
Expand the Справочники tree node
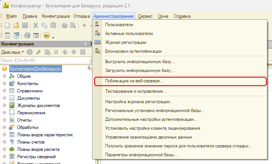pyautogui.click(x=5, y=91)
